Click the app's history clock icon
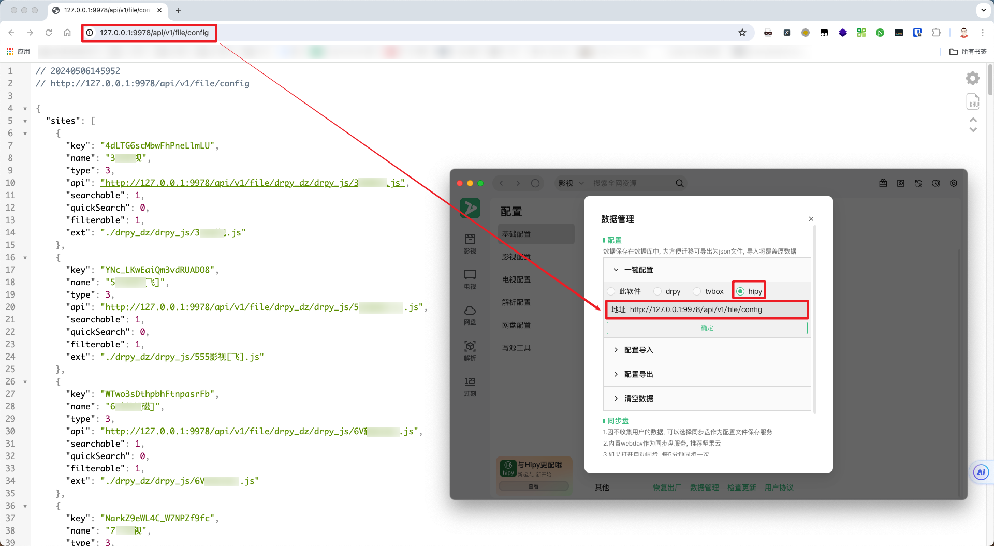Screen dimensions: 994x546 pos(936,183)
